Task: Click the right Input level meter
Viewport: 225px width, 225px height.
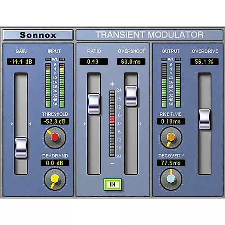Action: click(62, 85)
